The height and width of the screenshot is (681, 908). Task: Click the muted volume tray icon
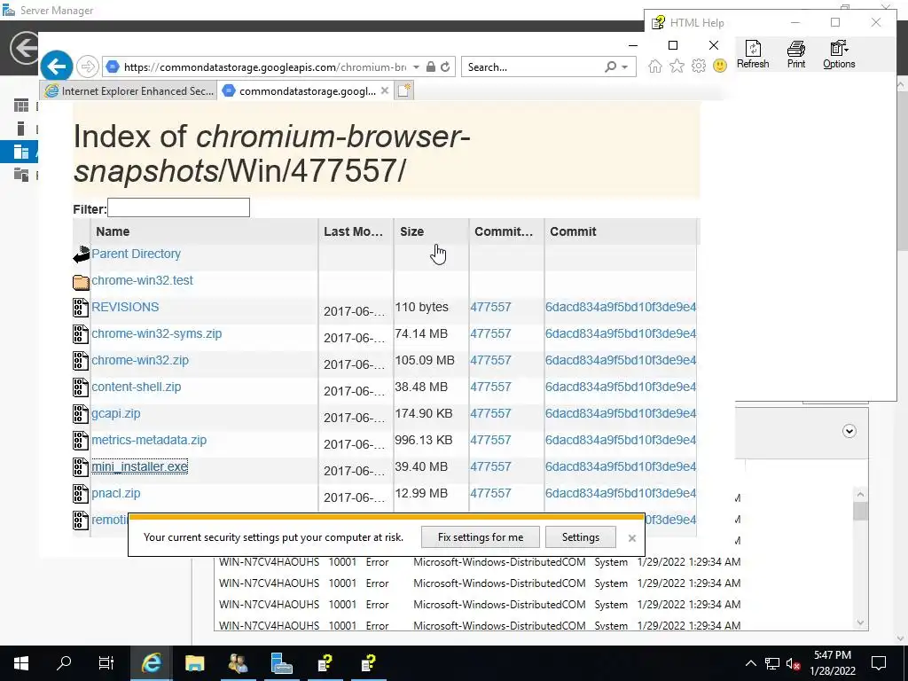point(794,663)
